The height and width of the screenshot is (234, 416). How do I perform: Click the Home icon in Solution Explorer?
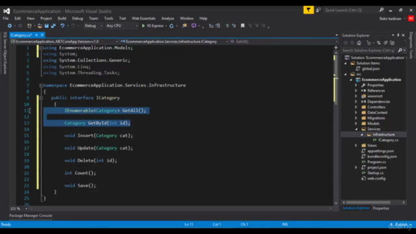(x=359, y=43)
